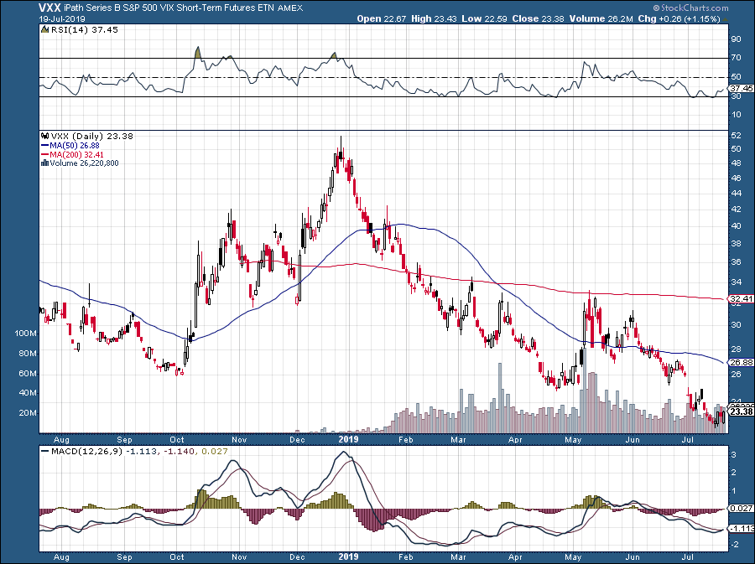The image size is (755, 564).
Task: Click the MA(200) 32.41 legend label
Action: click(x=76, y=154)
